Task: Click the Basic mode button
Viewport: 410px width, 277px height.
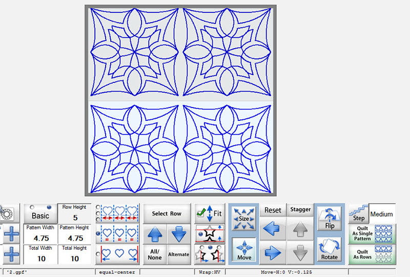Action: (x=40, y=215)
